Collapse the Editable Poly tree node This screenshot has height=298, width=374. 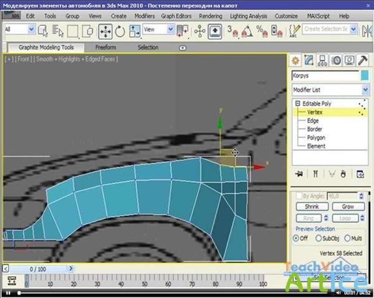pyautogui.click(x=298, y=103)
